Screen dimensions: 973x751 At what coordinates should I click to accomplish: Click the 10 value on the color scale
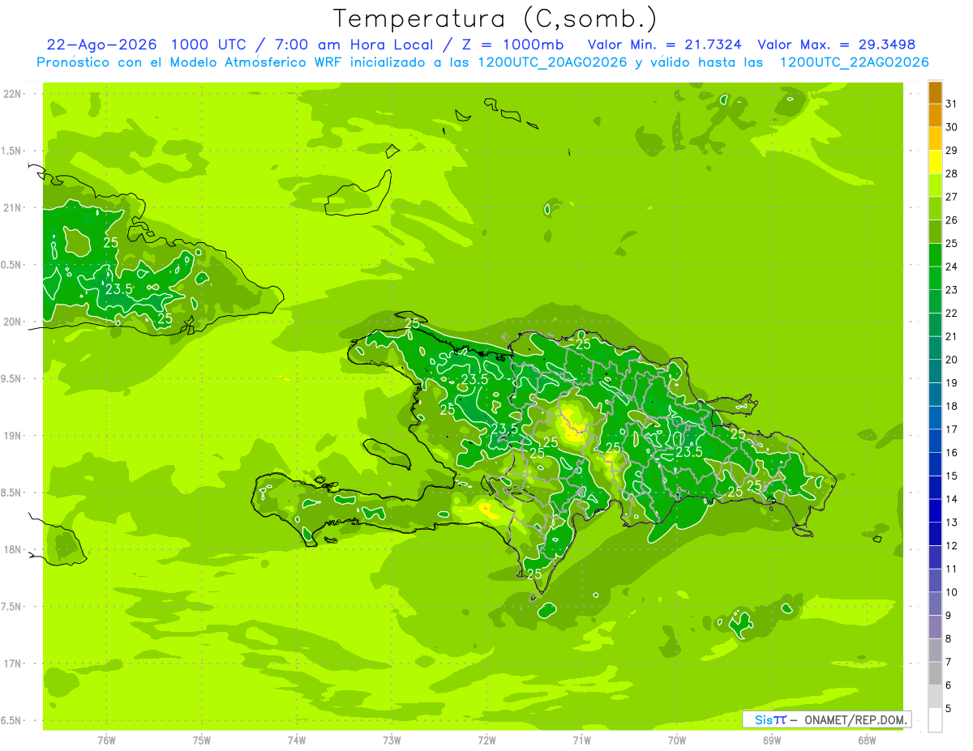pyautogui.click(x=952, y=592)
